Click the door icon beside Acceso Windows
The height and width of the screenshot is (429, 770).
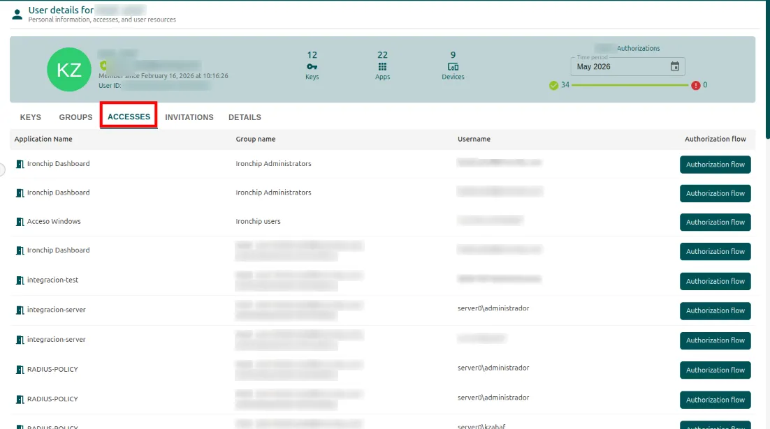pos(20,222)
